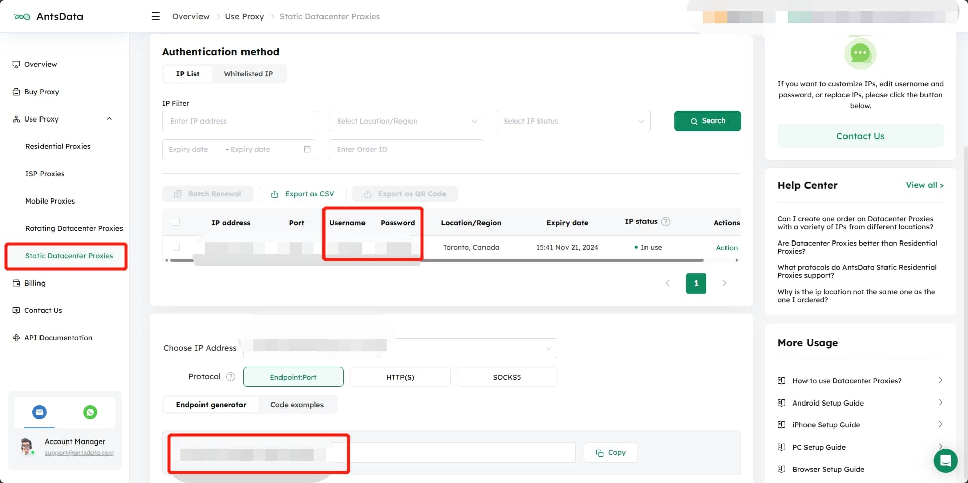Select Rotating Datacenter Proxies
Screen dimensions: 968x483
pyautogui.click(x=74, y=228)
